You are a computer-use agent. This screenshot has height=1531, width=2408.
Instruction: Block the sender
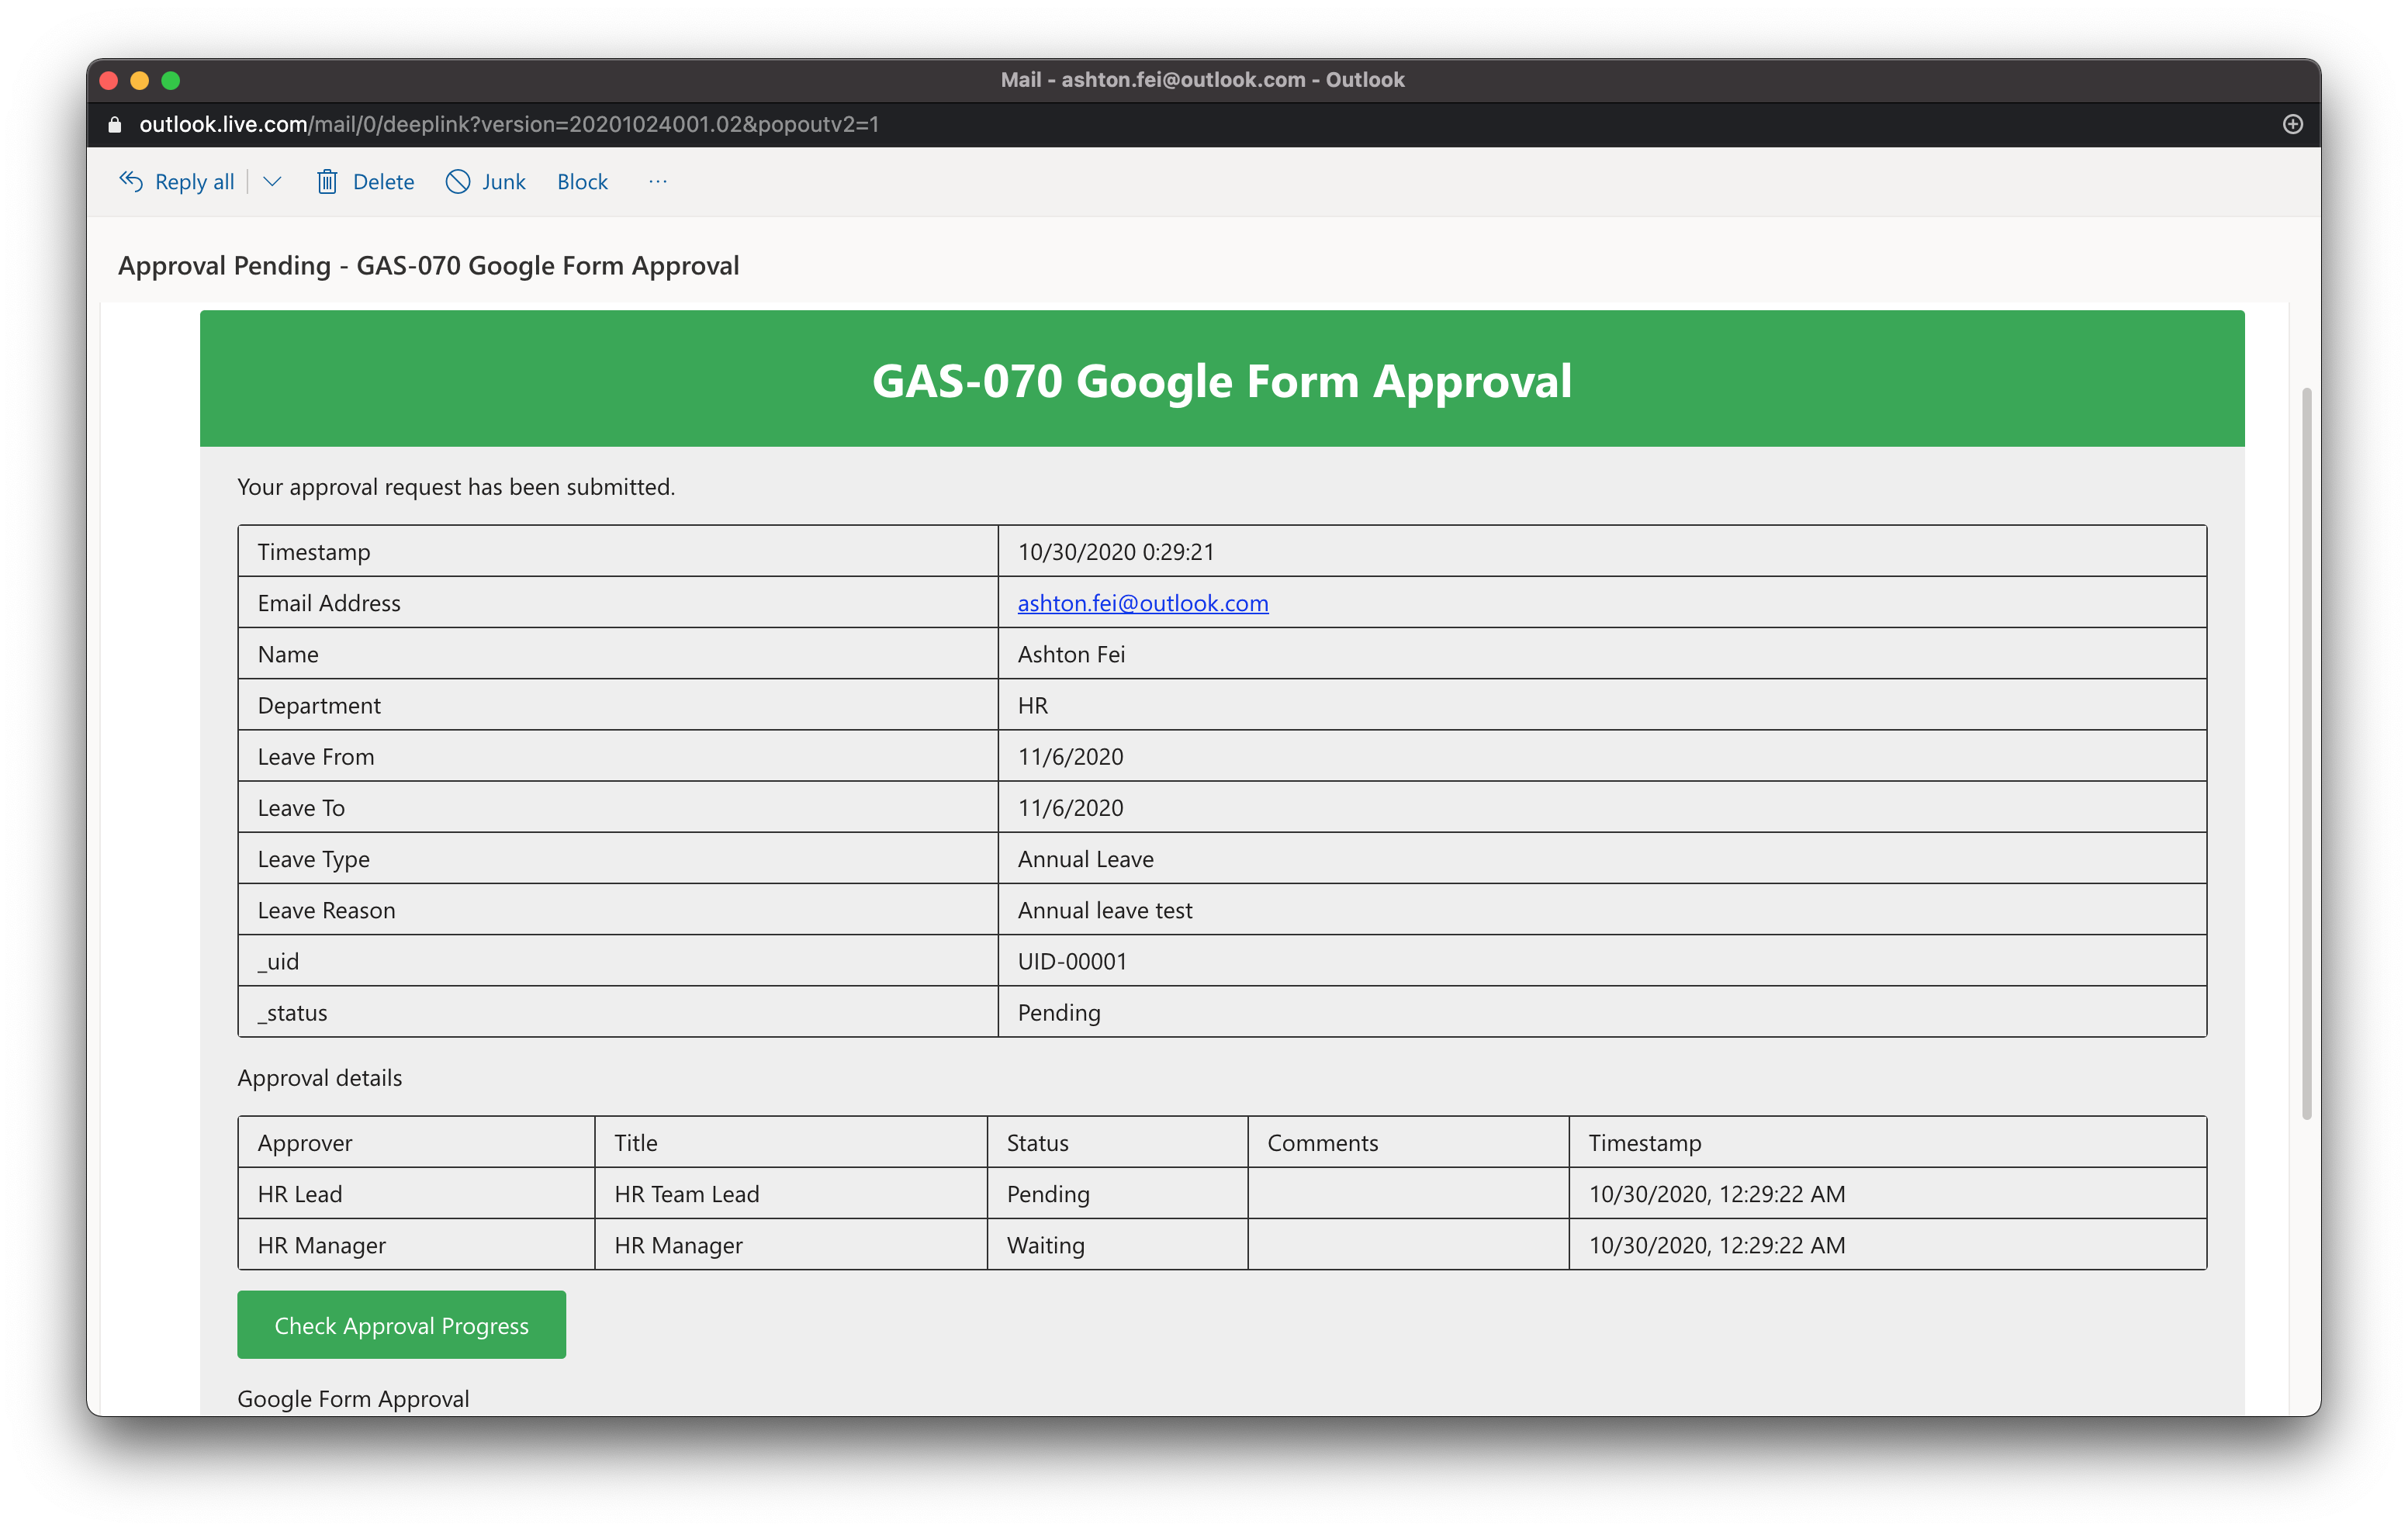click(582, 181)
